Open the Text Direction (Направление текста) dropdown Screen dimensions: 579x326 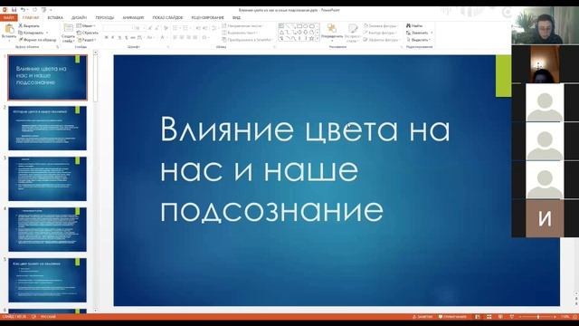tap(242, 26)
